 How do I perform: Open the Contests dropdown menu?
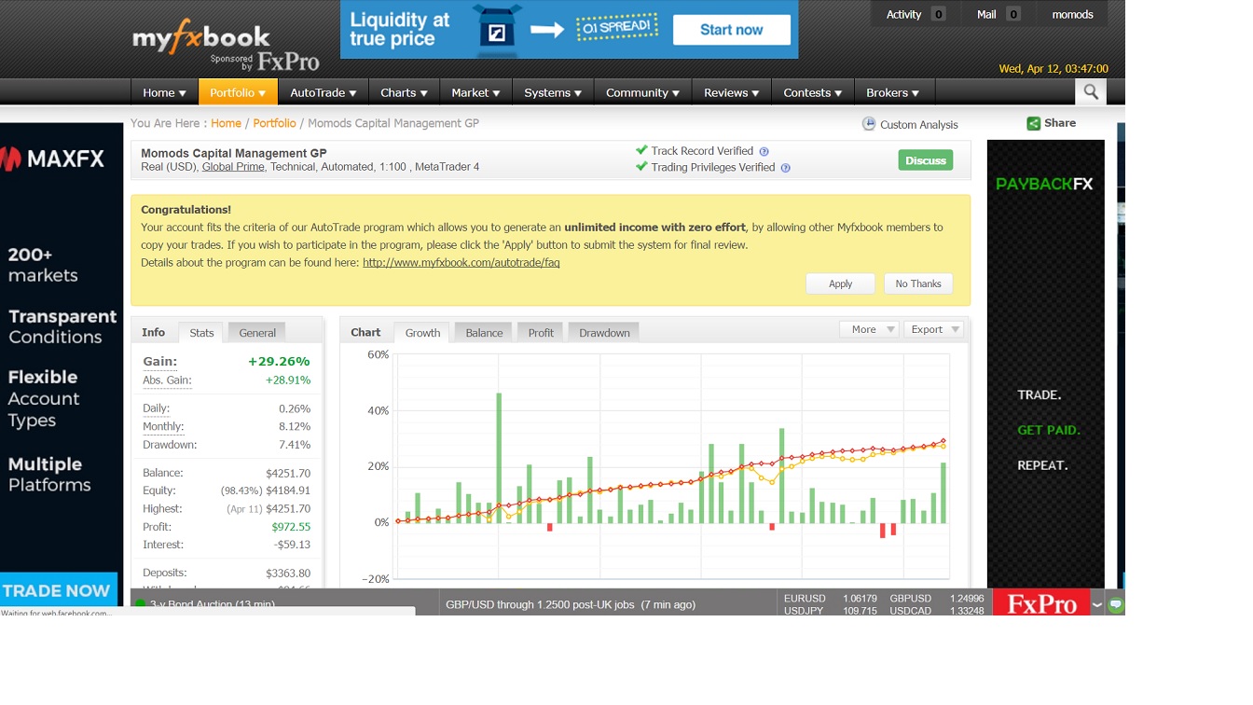click(812, 92)
